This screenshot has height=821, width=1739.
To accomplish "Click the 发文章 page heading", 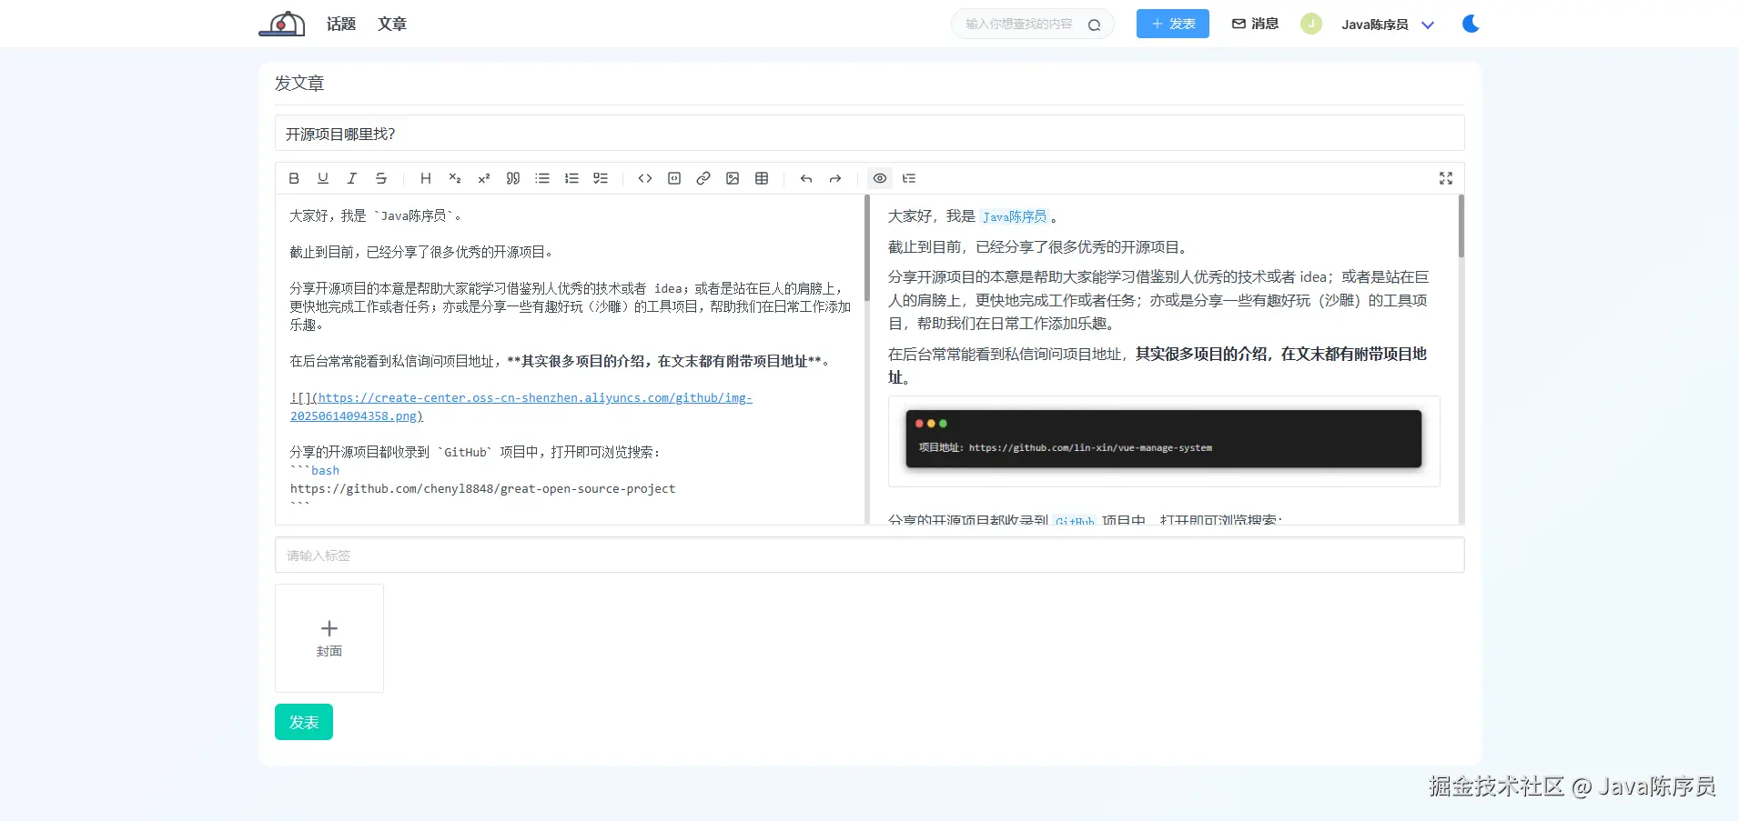I will pos(299,83).
